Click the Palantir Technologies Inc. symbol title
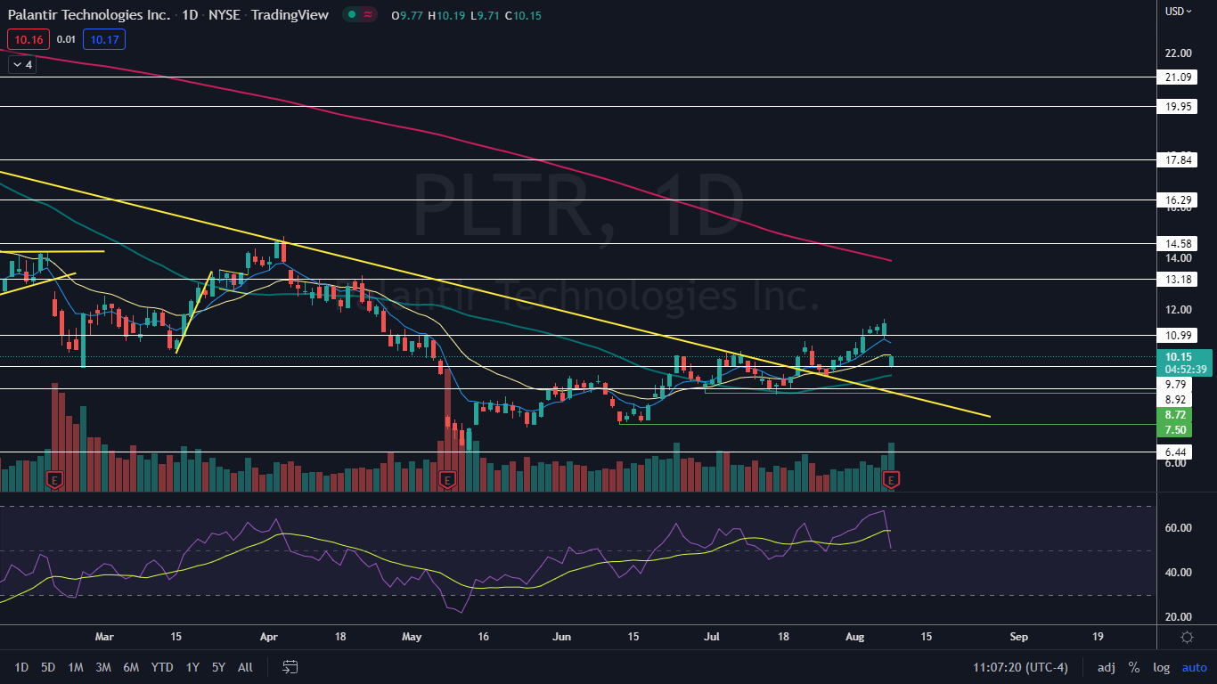The width and height of the screenshot is (1217, 684). tap(91, 14)
